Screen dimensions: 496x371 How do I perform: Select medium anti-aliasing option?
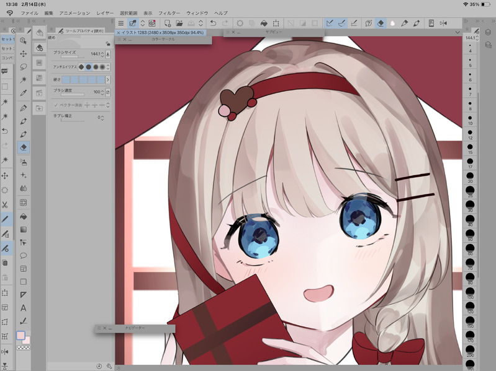coord(96,67)
